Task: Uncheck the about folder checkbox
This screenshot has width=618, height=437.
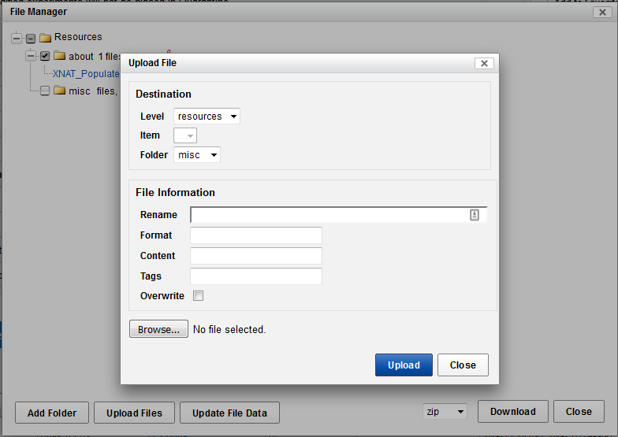Action: pos(45,56)
